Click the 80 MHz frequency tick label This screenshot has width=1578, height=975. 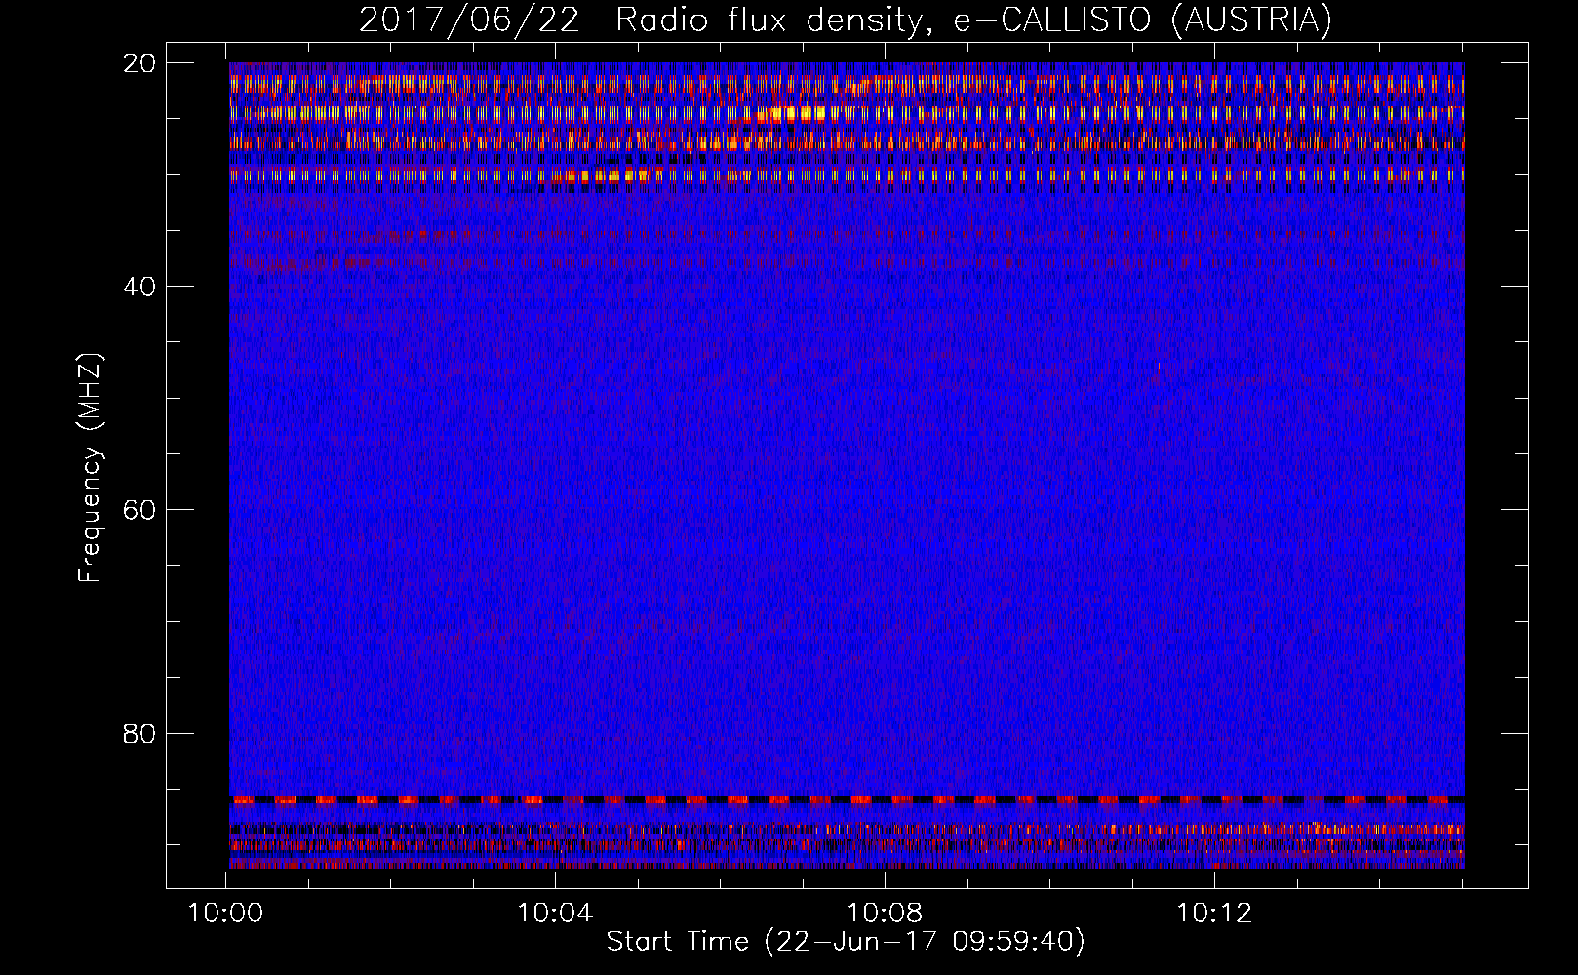(x=139, y=733)
